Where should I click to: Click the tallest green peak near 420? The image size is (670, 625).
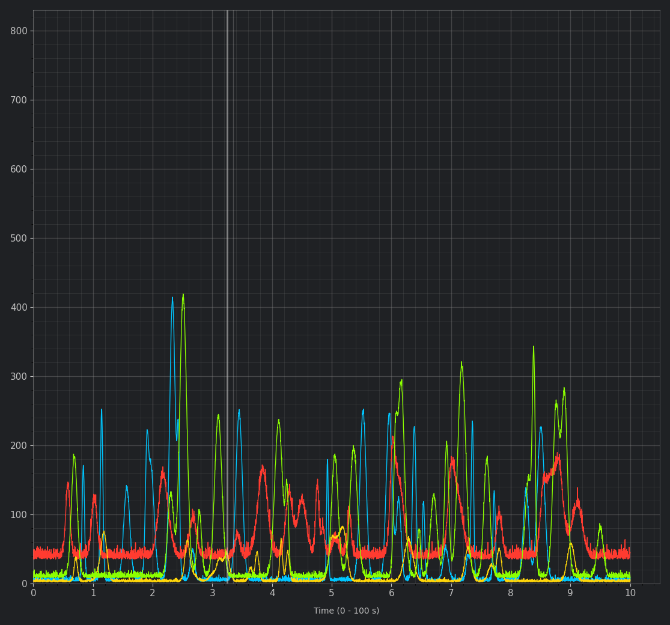183,295
